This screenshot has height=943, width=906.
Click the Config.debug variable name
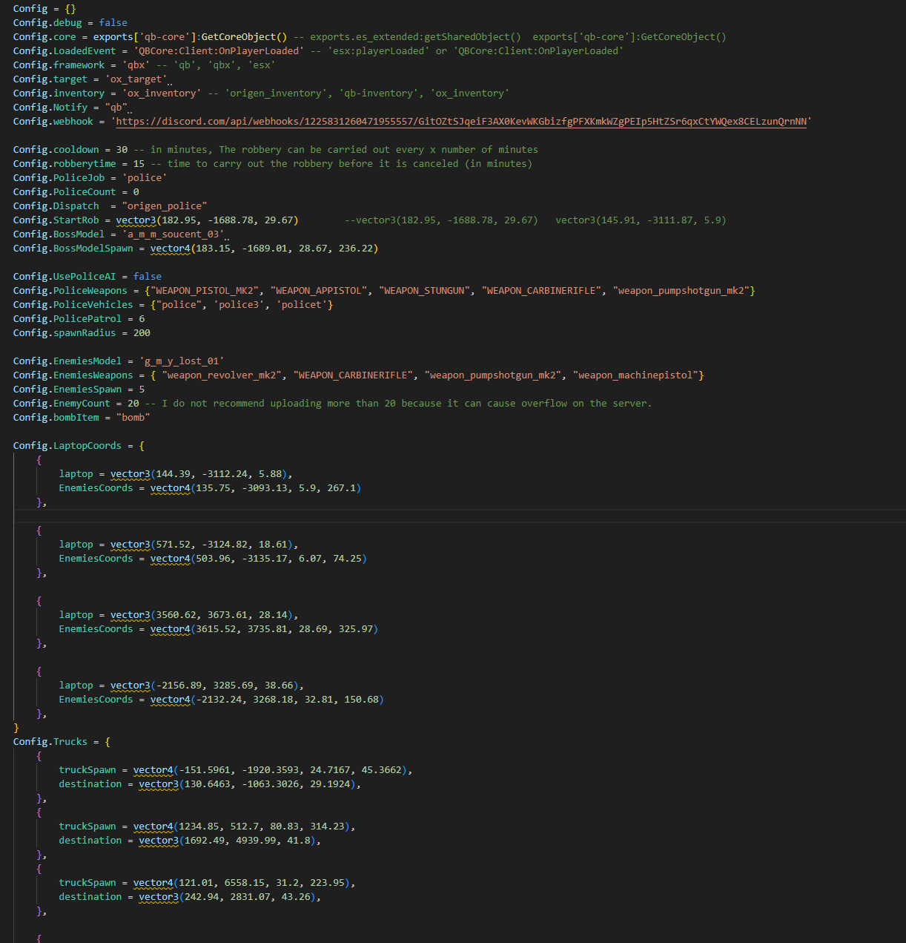coord(47,23)
